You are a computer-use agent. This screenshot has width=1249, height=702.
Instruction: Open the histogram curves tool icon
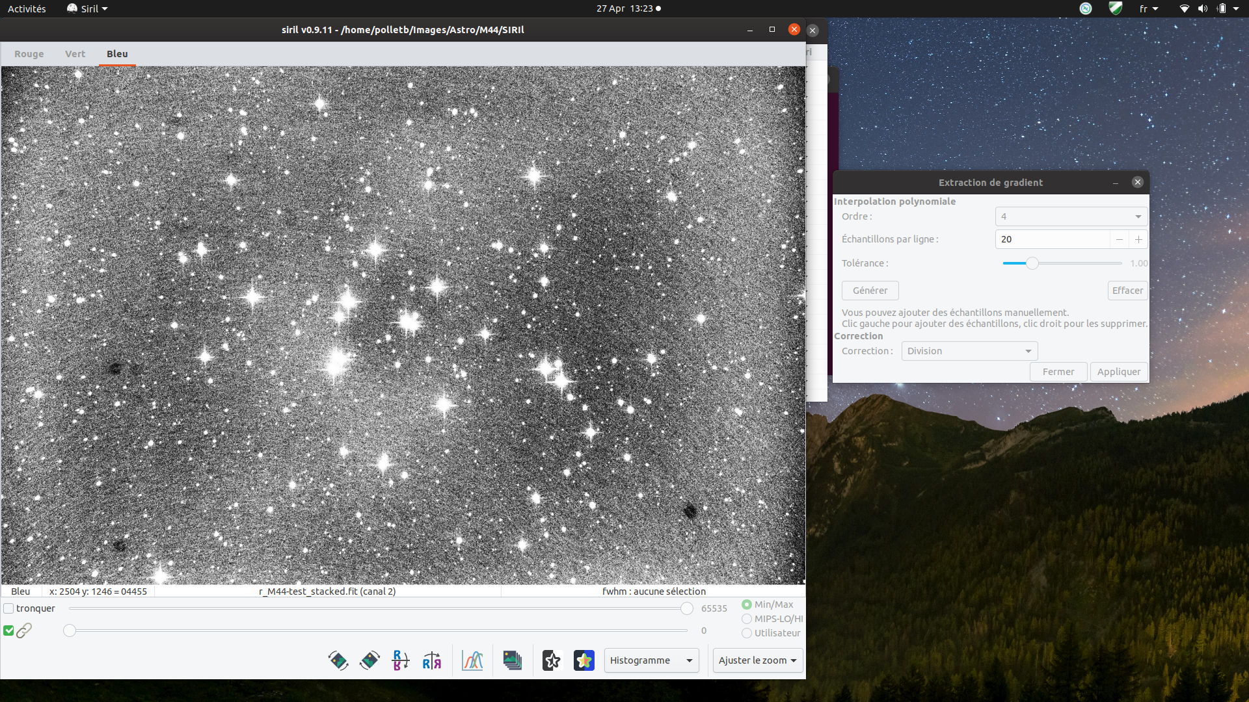coord(472,660)
